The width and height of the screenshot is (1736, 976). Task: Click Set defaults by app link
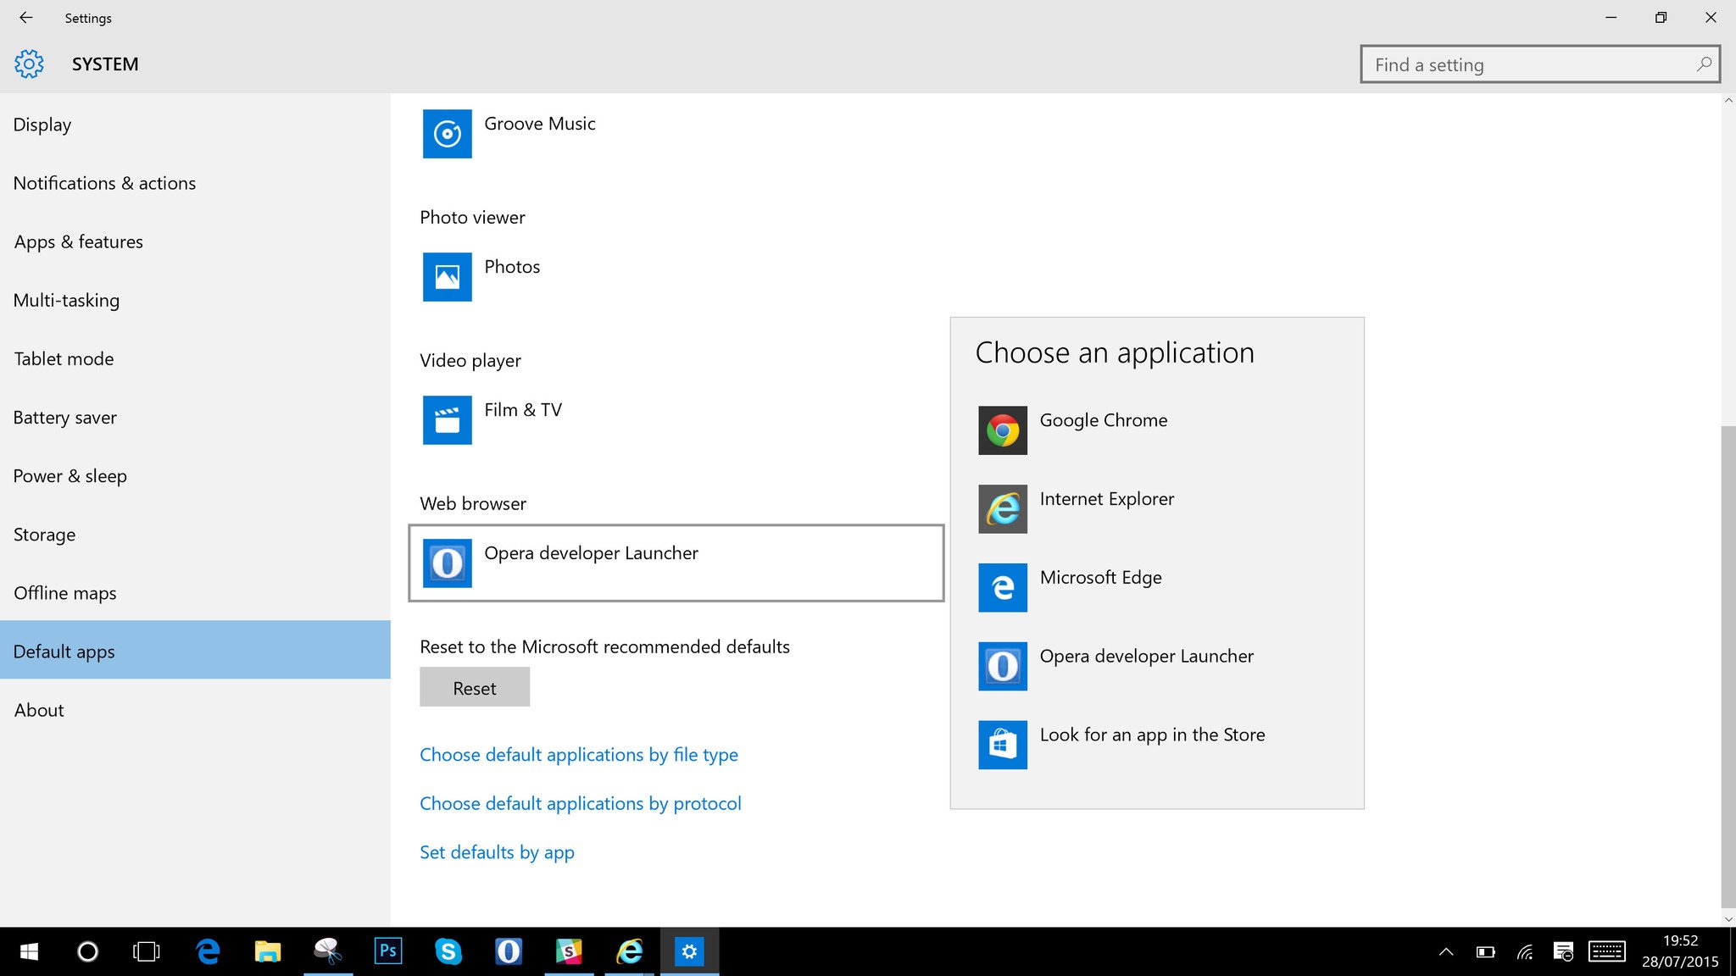(x=498, y=851)
